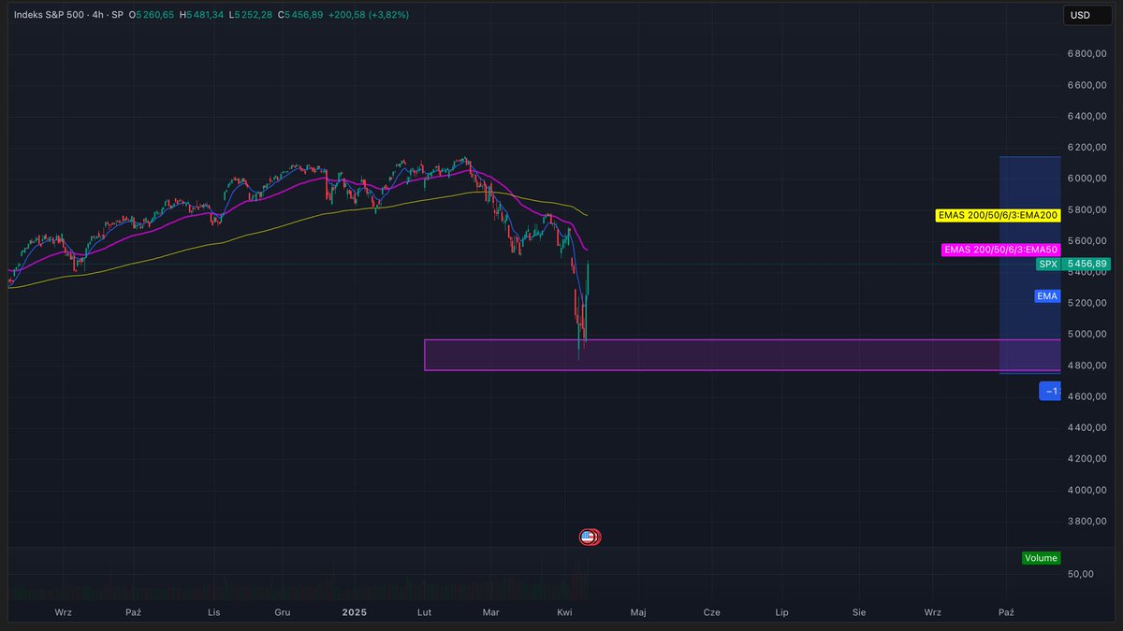Click the 4 800,00 price axis label
This screenshot has height=631, width=1123.
[x=1087, y=366]
